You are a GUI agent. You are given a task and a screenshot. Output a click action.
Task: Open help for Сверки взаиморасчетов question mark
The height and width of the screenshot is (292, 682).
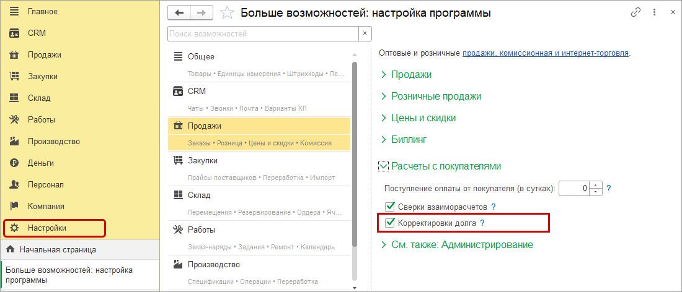[x=494, y=207]
